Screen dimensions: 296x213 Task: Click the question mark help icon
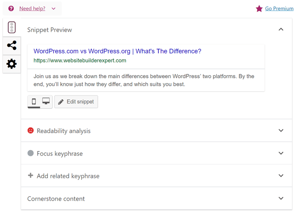(x=11, y=9)
